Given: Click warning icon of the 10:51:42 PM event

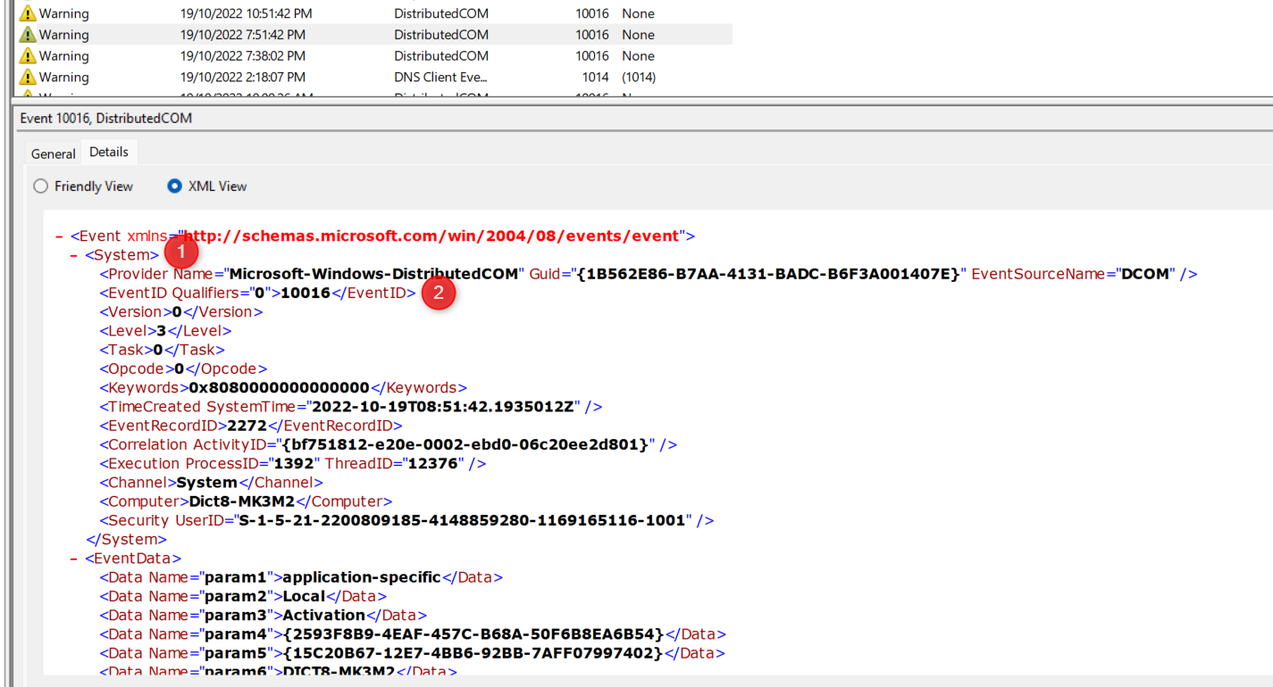Looking at the screenshot, I should (x=28, y=13).
